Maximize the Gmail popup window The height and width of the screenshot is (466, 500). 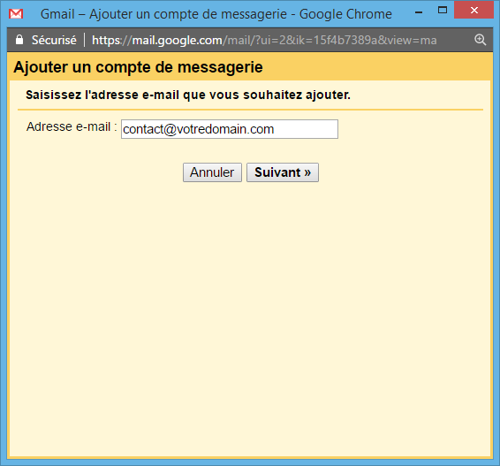443,10
